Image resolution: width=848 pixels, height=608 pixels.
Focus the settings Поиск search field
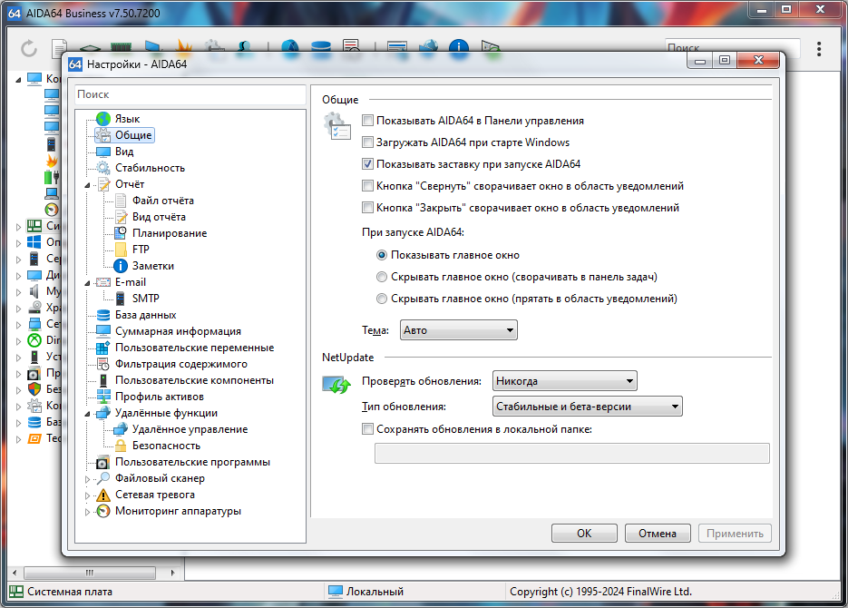coord(190,94)
